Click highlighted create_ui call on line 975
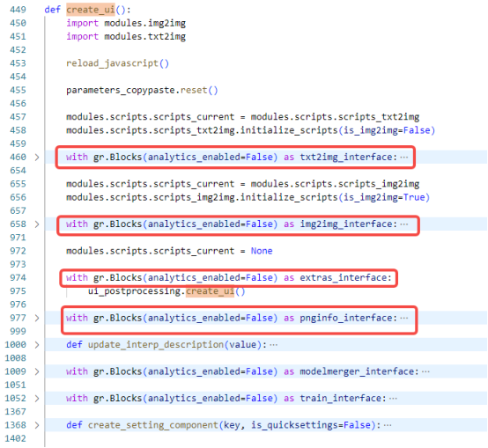The width and height of the screenshot is (488, 448). coord(210,291)
